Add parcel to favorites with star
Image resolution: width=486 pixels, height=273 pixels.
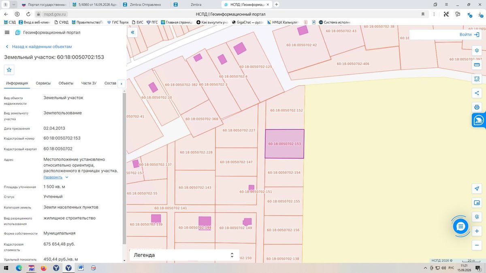9,70
